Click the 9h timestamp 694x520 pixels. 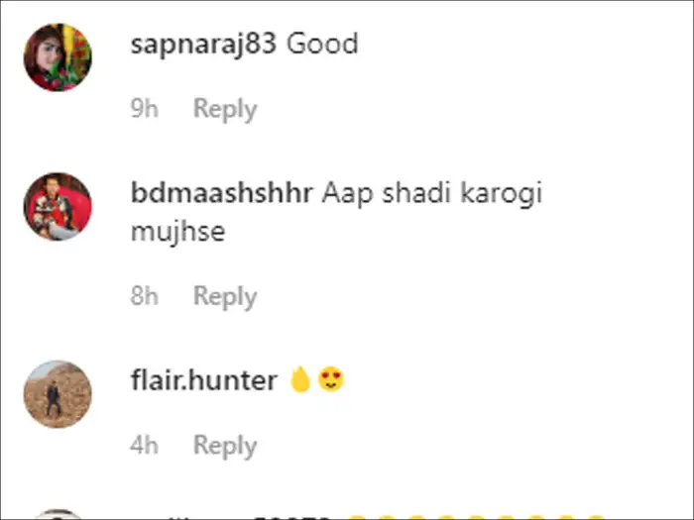point(145,109)
